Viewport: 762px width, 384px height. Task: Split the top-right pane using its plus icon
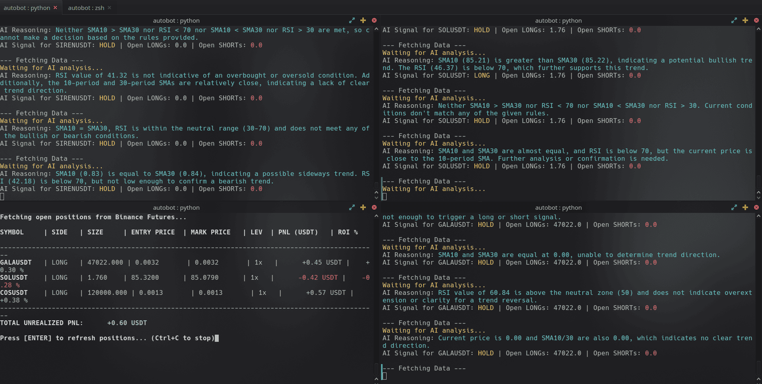745,20
